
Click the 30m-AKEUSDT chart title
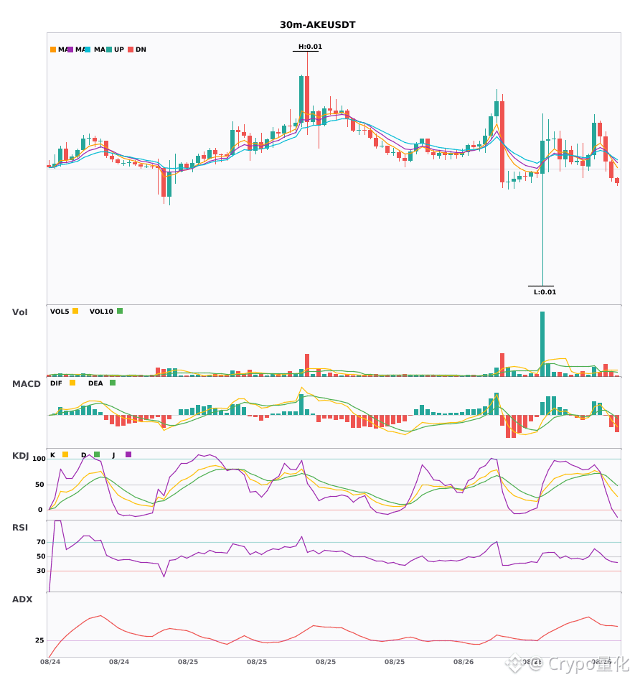(317, 25)
